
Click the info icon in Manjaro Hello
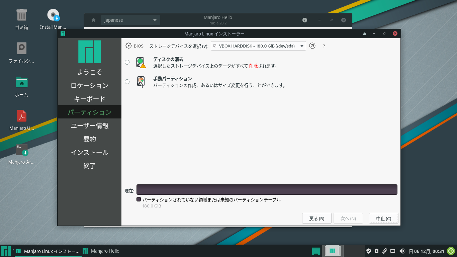tap(305, 20)
